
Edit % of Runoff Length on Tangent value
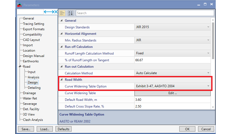point(172,60)
